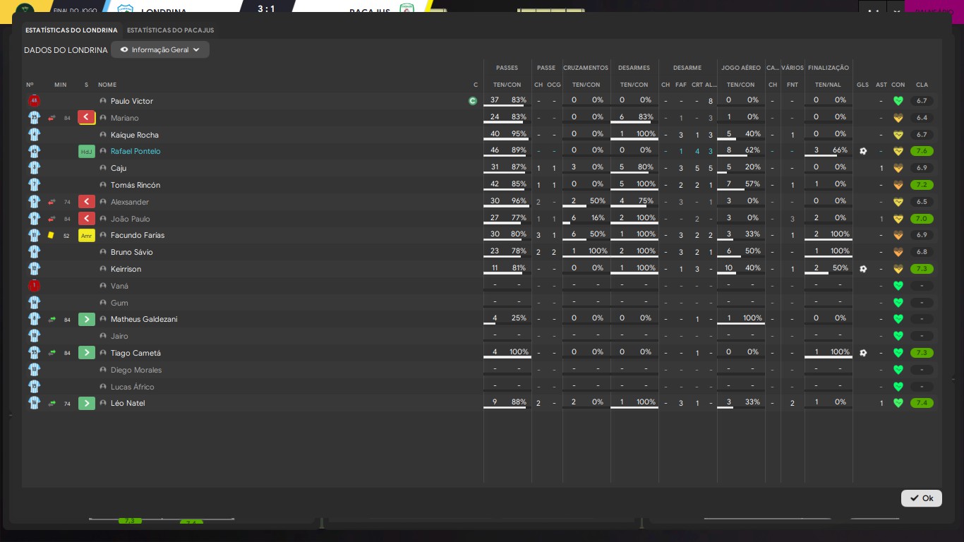Click Mariano's red substituted-off arrow
This screenshot has height=542, width=964.
[x=87, y=118]
